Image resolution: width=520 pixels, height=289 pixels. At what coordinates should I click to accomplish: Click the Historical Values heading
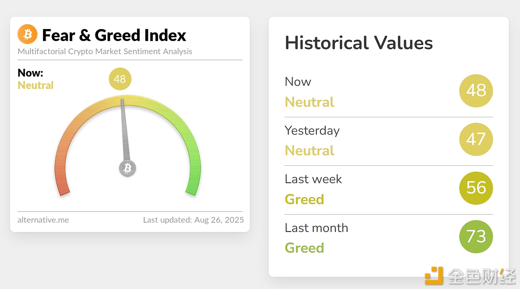(x=359, y=43)
